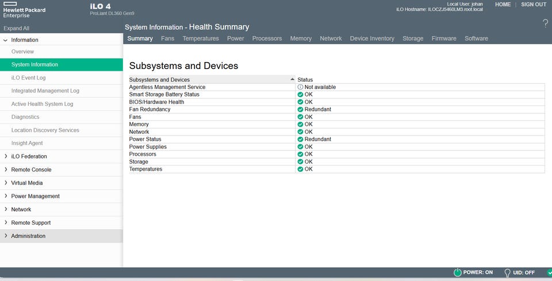The height and width of the screenshot is (281, 552).
Task: Open the Network tab in header
Action: pos(331,39)
